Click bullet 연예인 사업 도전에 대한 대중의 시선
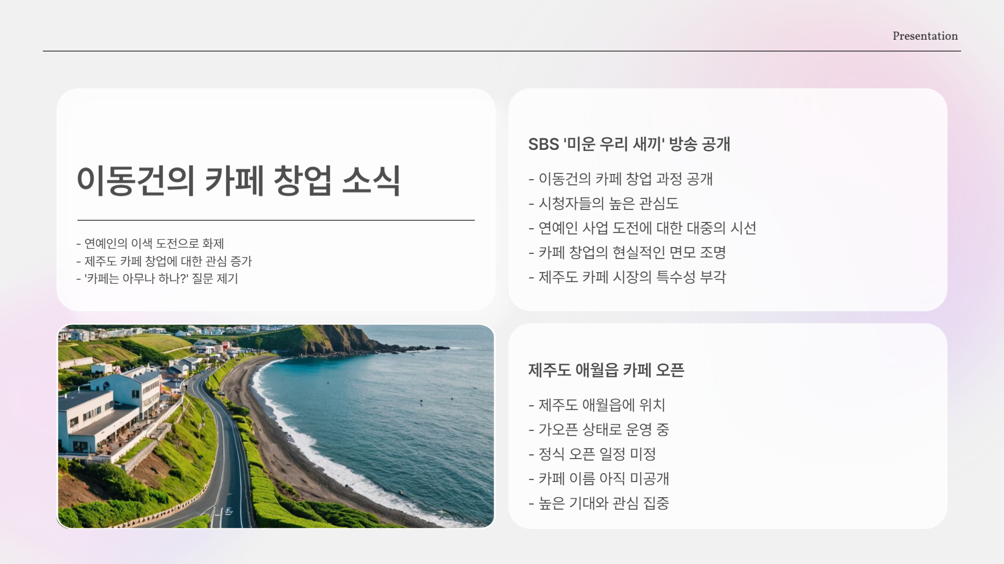 pyautogui.click(x=642, y=228)
